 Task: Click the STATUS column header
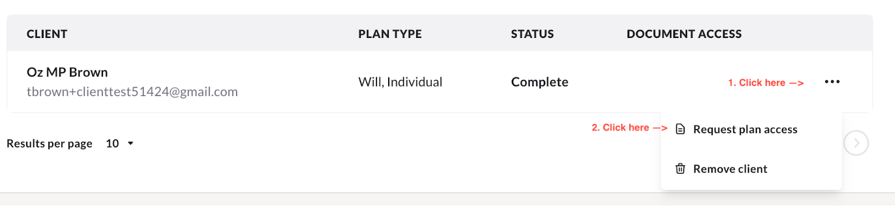(532, 34)
